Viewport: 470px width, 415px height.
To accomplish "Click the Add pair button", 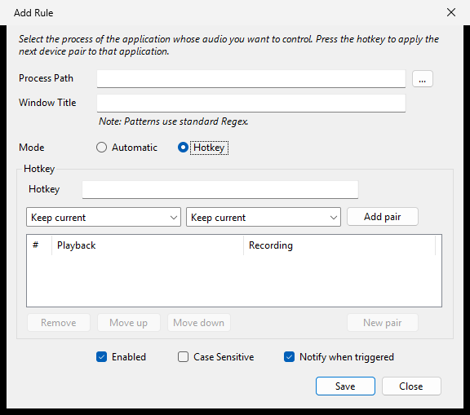I will pyautogui.click(x=383, y=217).
